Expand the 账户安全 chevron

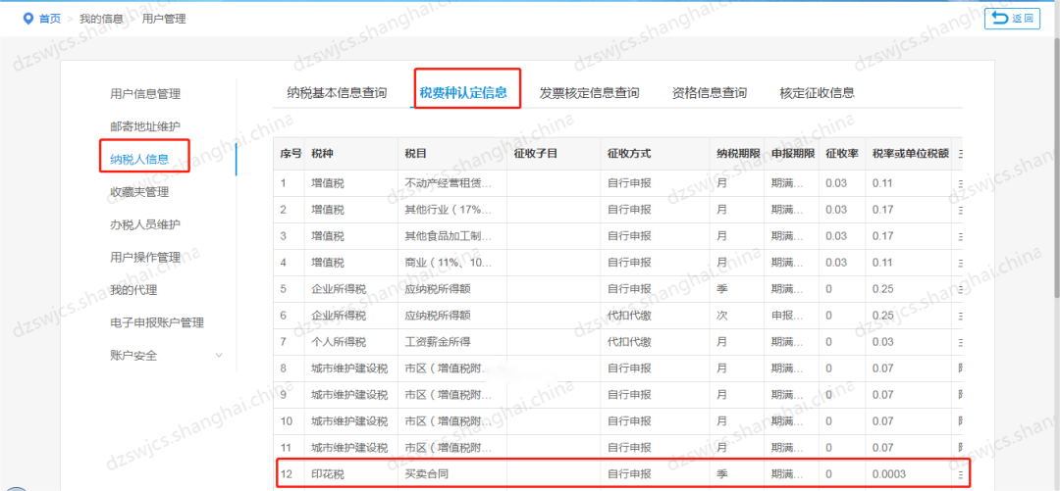click(218, 355)
